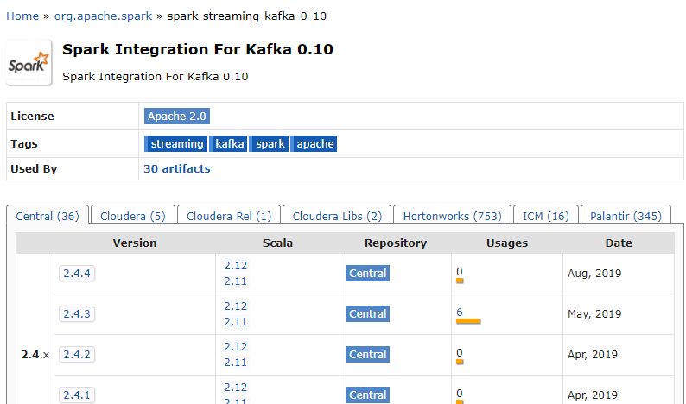The height and width of the screenshot is (404, 686).
Task: Click the Used By row label
Action: [x=34, y=169]
